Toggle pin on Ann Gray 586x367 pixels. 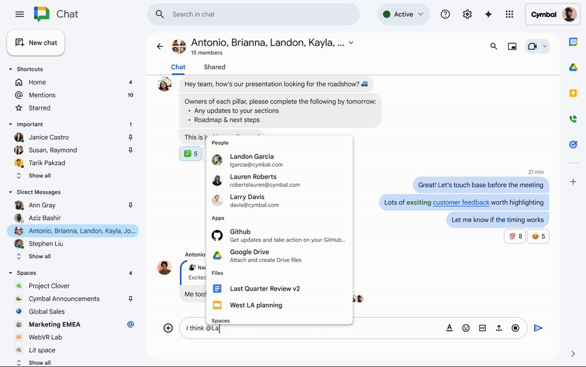point(131,205)
